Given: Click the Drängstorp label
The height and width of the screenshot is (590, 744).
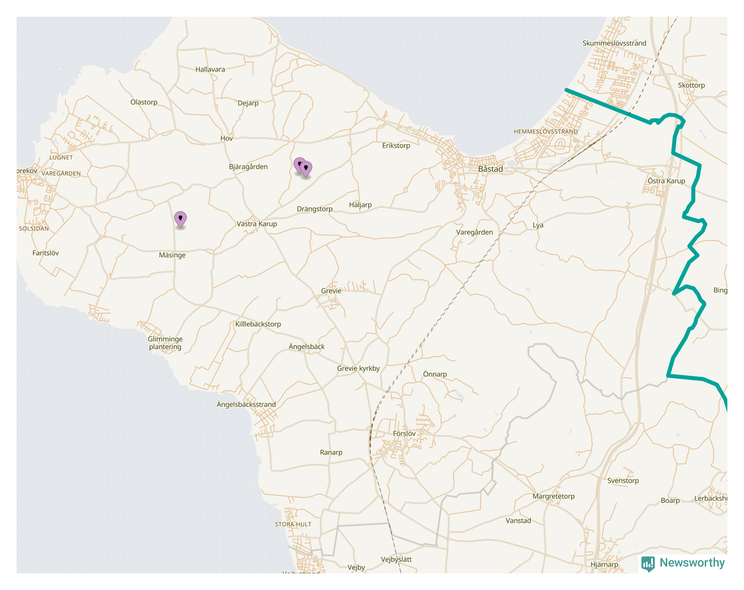Looking at the screenshot, I should (314, 209).
